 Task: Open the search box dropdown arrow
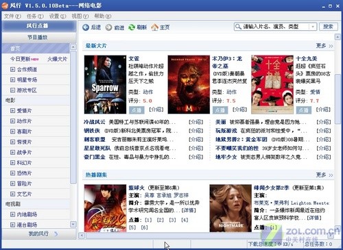(x=313, y=27)
